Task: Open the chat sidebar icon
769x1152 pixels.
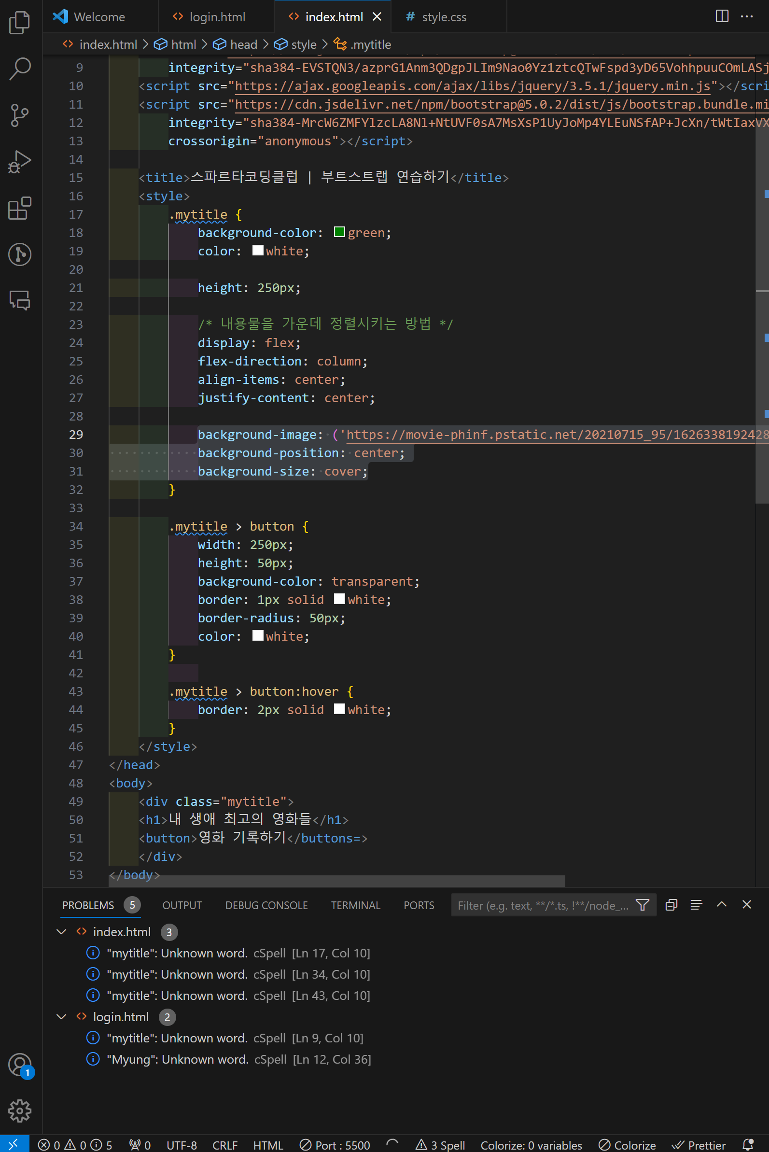Action: tap(20, 300)
